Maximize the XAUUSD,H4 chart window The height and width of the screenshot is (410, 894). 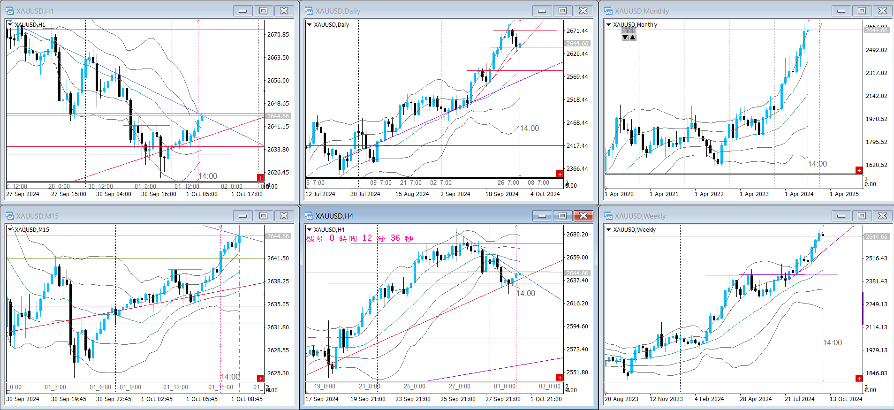pyautogui.click(x=562, y=216)
